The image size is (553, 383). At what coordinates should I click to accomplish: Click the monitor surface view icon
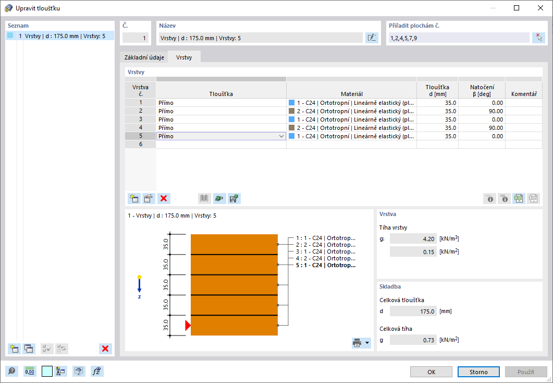tap(79, 372)
